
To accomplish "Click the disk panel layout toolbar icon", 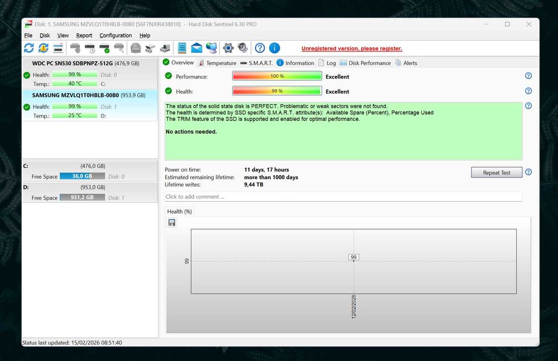I will click(58, 48).
